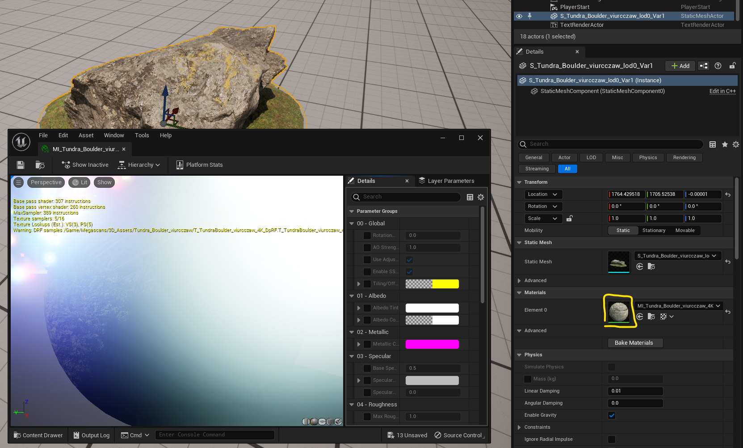The image size is (743, 448).
Task: Reset Element 0 material to default
Action: click(x=728, y=312)
